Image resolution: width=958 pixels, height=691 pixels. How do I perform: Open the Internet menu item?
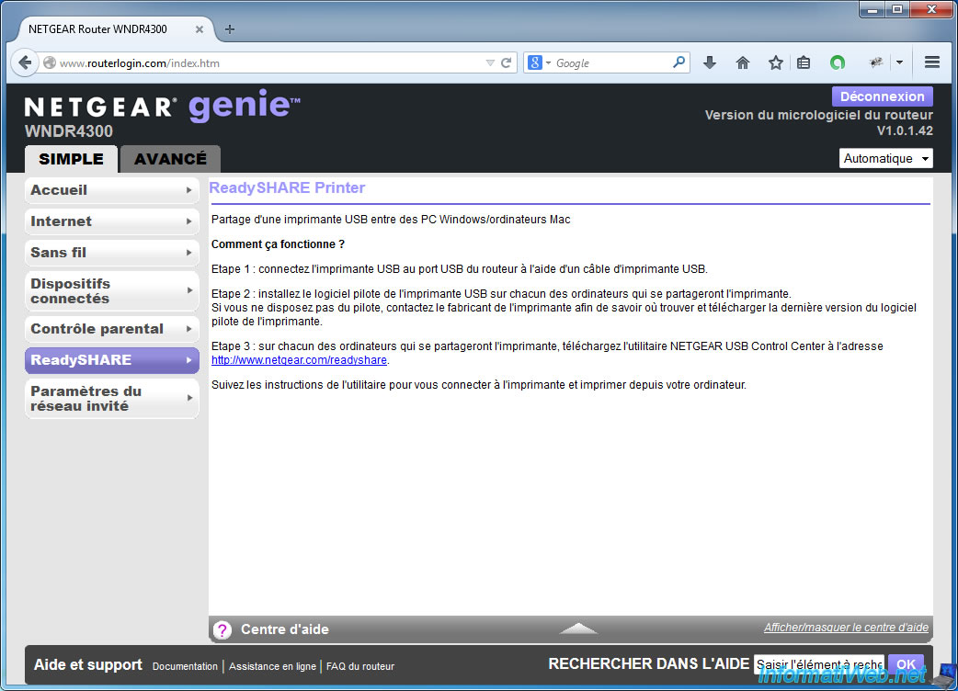[112, 221]
